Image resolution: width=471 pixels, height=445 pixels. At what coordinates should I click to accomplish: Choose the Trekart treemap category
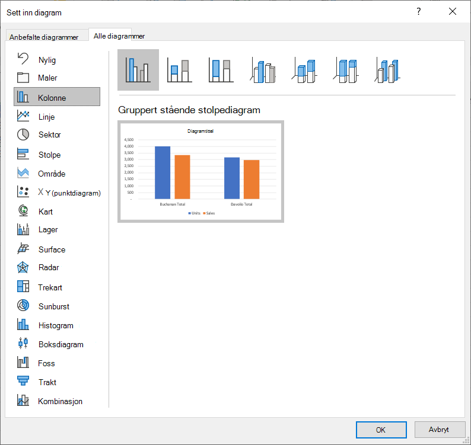tap(57, 287)
